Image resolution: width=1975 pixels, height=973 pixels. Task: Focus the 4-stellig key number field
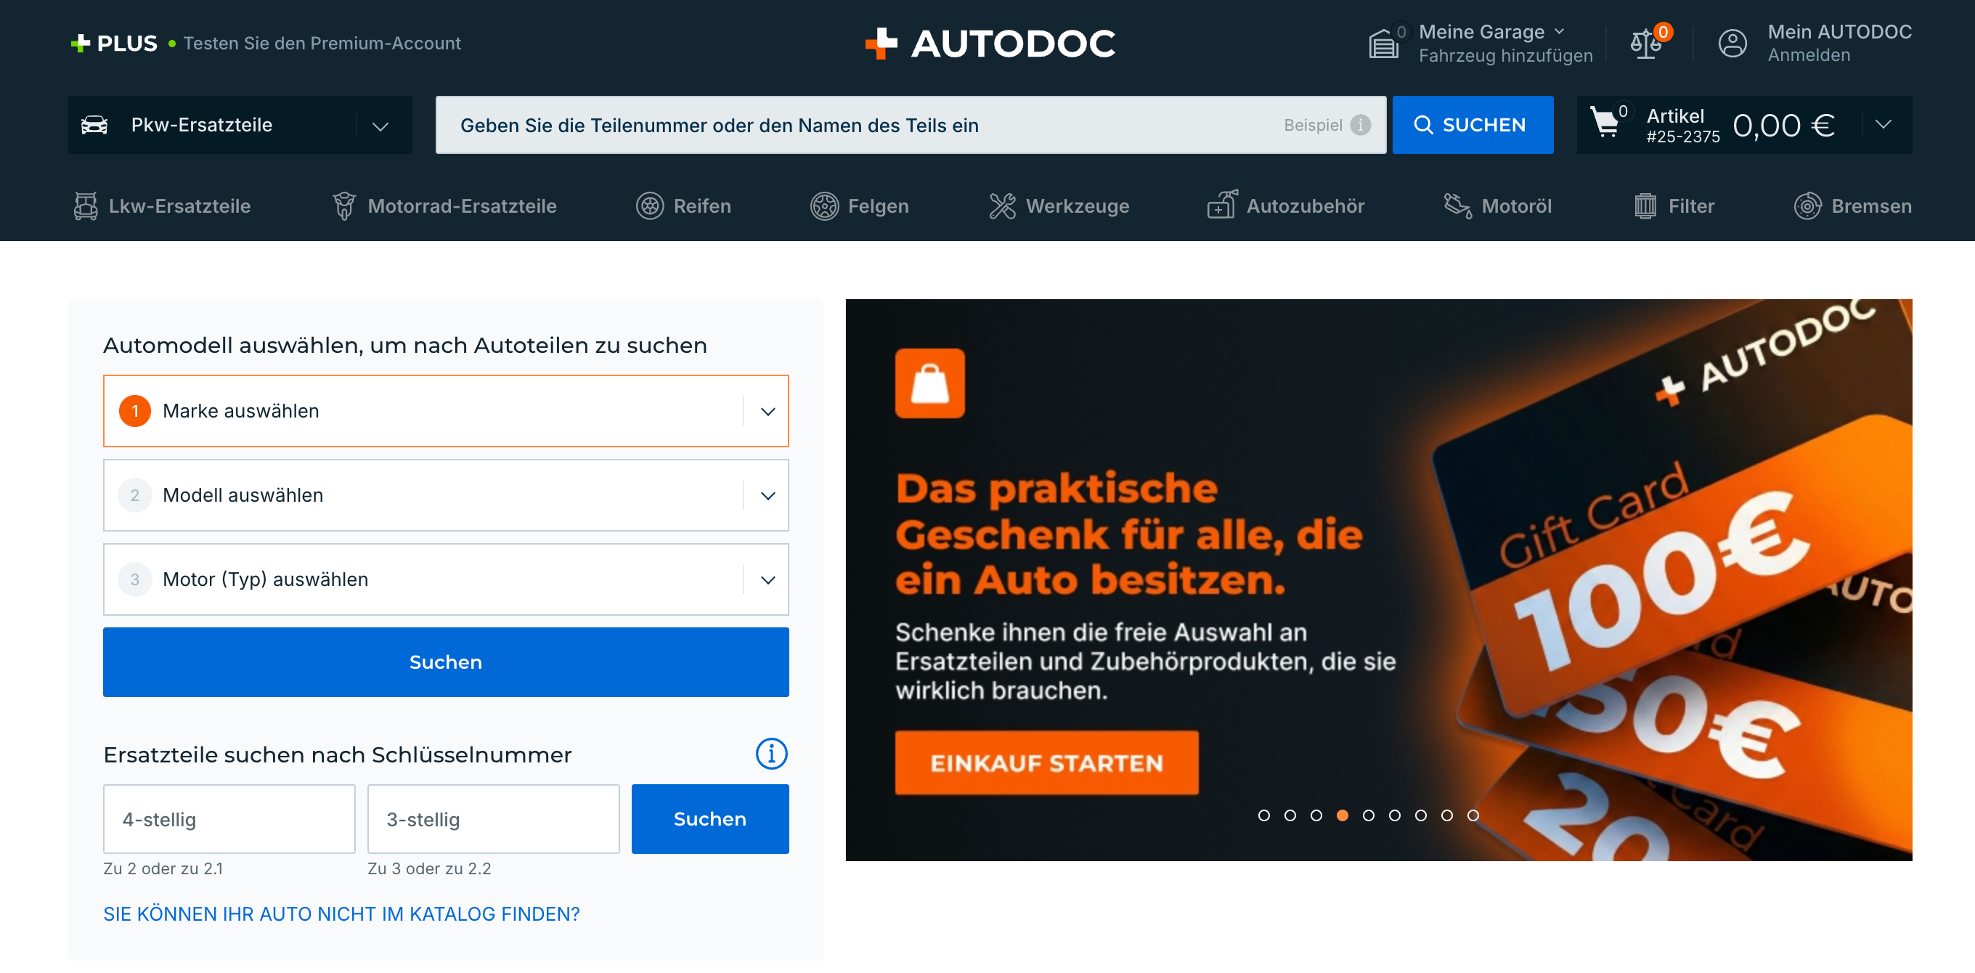coord(229,819)
